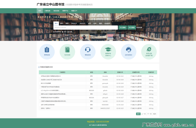Open the operator real-time consultation desk icon
The height and width of the screenshot is (128, 196).
pyautogui.click(x=128, y=52)
